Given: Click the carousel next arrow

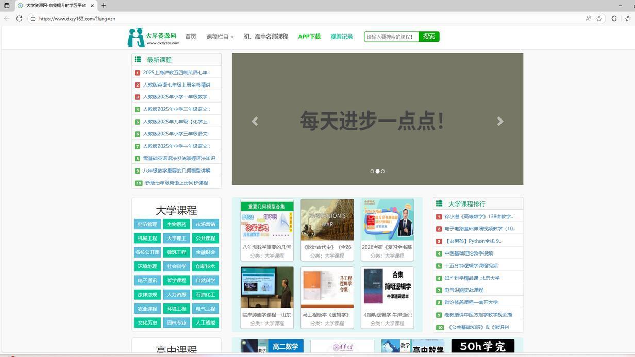Looking at the screenshot, I should tap(500, 122).
